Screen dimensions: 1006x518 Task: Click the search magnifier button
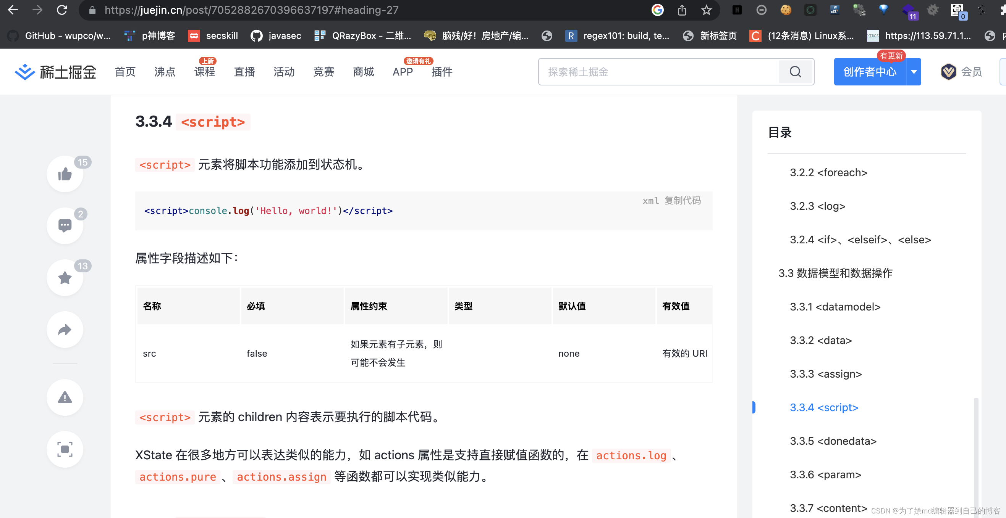(x=795, y=72)
